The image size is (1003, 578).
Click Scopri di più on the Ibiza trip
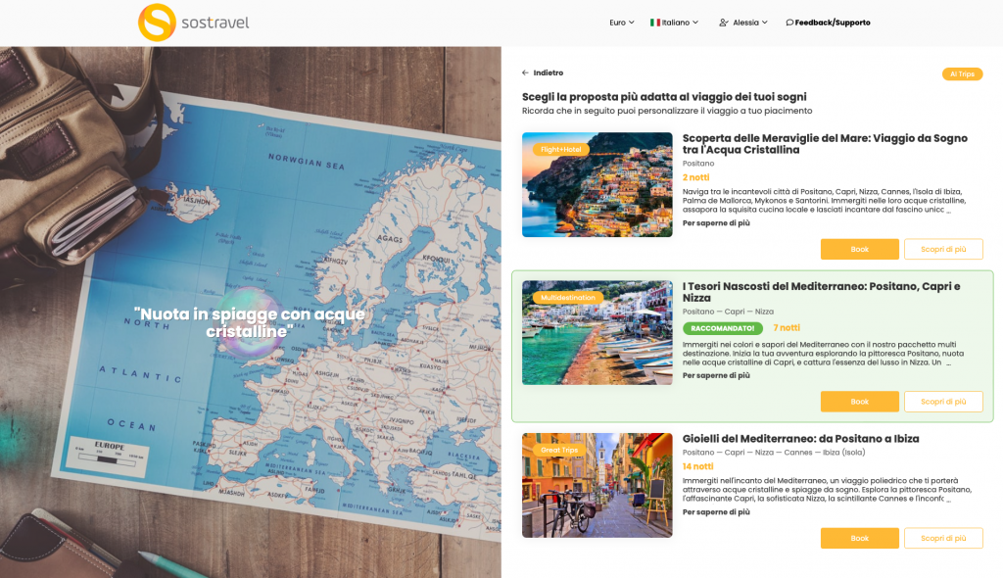tap(943, 538)
